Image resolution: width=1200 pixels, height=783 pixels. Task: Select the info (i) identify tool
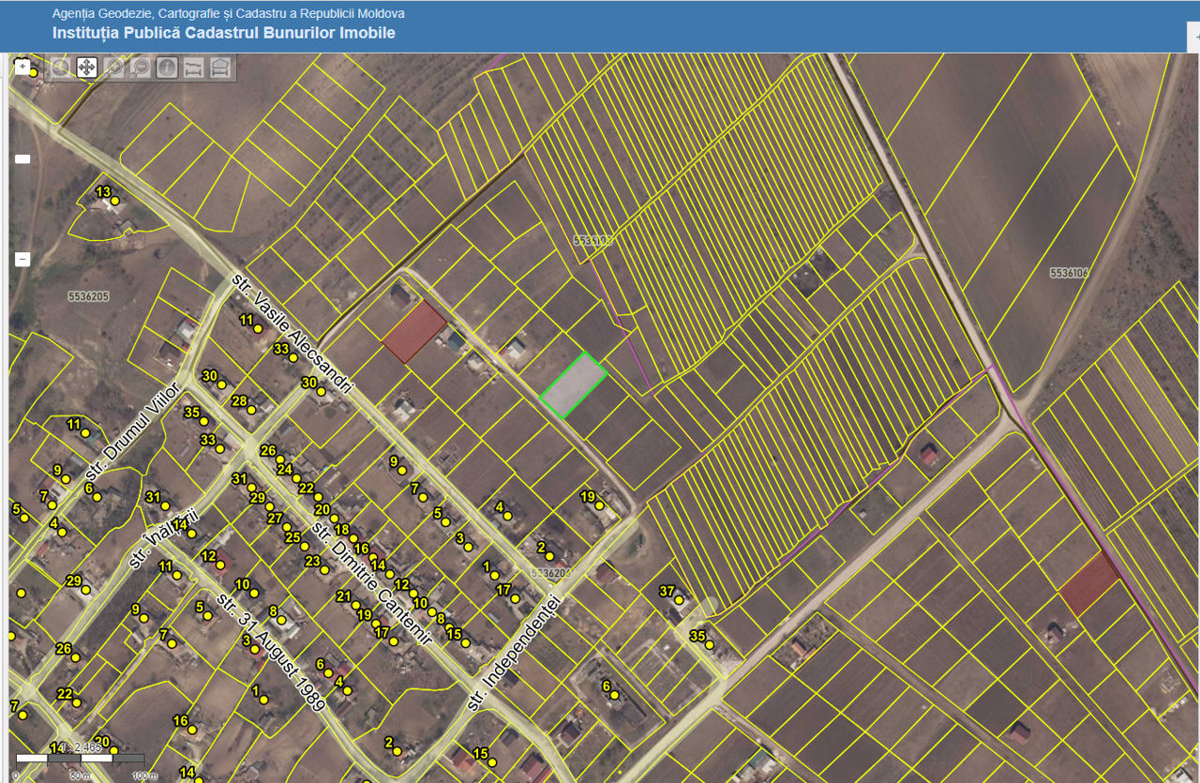pyautogui.click(x=167, y=67)
